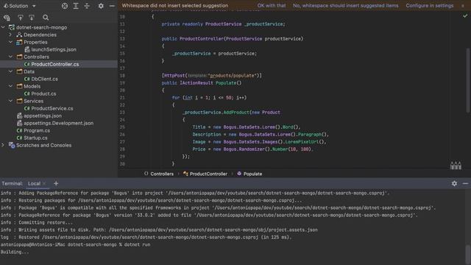The image size is (471, 265).
Task: Click the ProductController breadcrumb
Action: coord(208,174)
